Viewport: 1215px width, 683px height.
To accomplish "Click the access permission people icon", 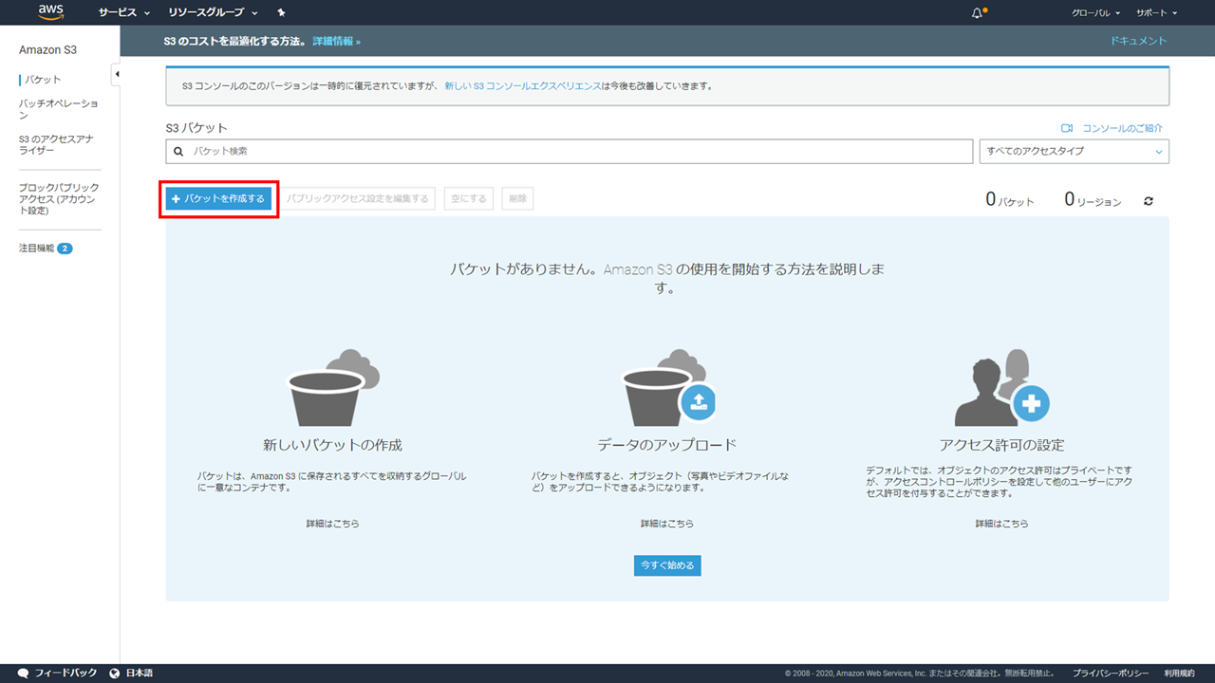I will [x=1000, y=388].
